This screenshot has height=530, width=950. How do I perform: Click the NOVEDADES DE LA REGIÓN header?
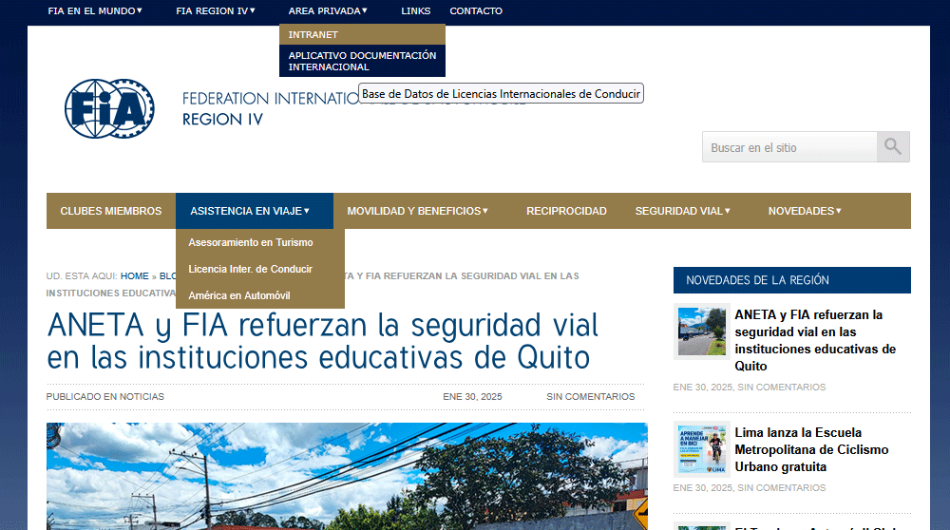792,280
